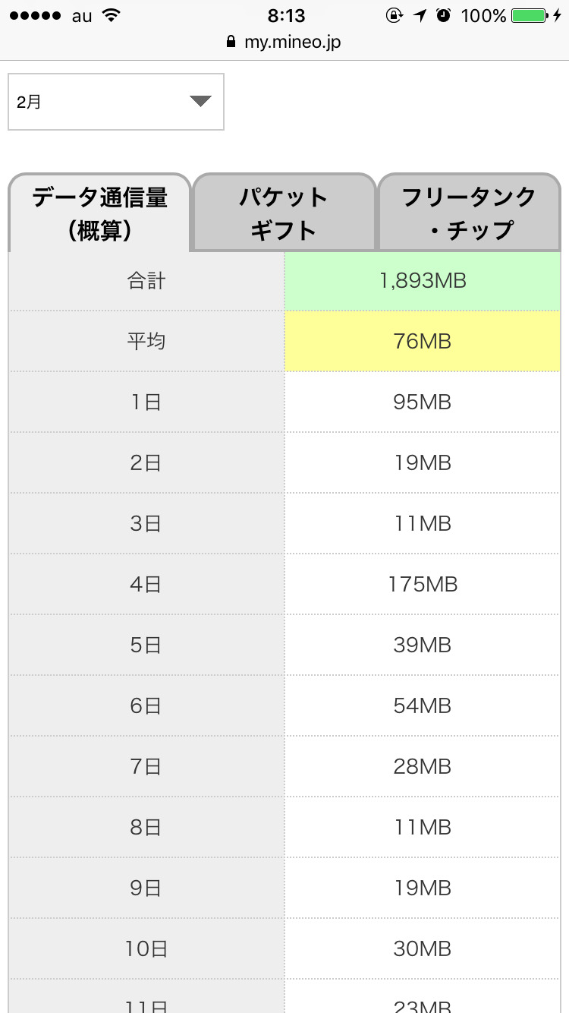
Task: Tap the Wi-Fi status icon
Action: pyautogui.click(x=112, y=16)
